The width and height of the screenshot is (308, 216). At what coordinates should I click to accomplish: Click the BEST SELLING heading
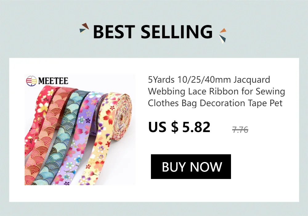coord(153,32)
